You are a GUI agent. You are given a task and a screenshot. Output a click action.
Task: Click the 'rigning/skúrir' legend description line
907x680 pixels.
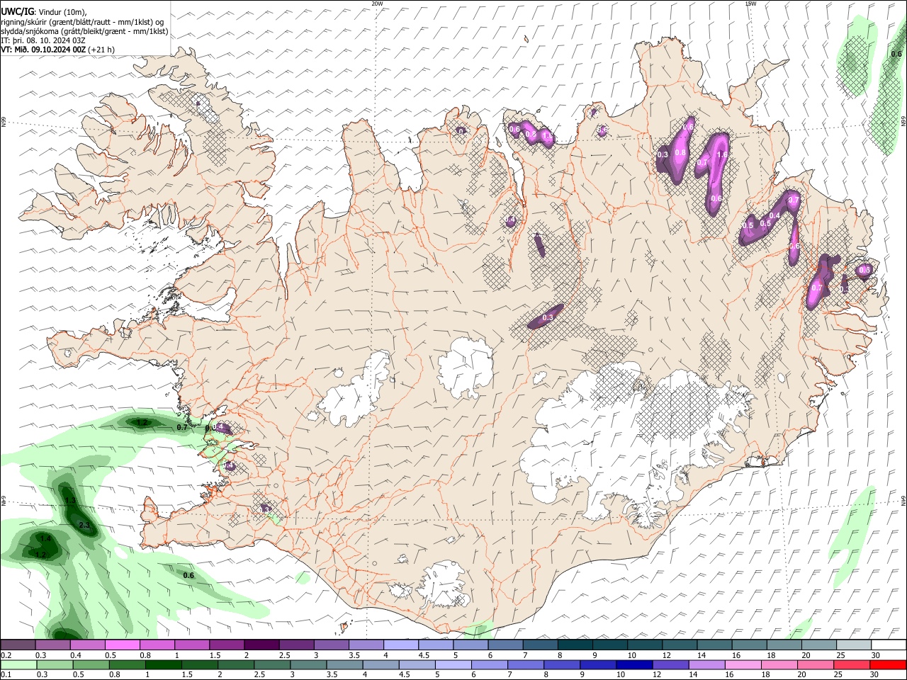[x=84, y=22]
